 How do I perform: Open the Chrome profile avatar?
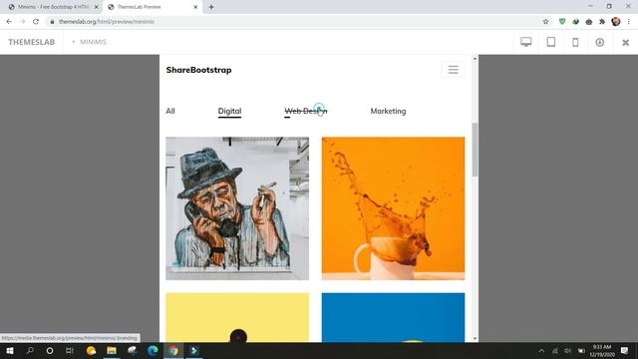616,22
